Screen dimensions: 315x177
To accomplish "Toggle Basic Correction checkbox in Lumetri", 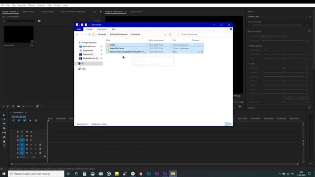I will pos(309,31).
